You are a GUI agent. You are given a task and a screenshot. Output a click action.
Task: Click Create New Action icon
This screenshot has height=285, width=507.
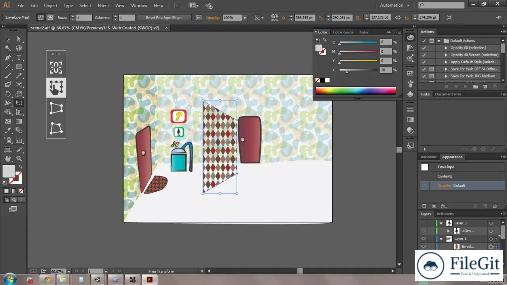pyautogui.click(x=485, y=86)
